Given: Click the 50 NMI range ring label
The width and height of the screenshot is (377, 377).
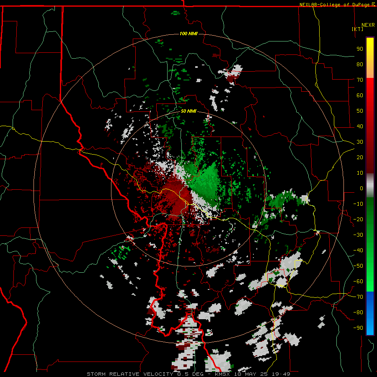Looking at the screenshot, I should 188,111.
